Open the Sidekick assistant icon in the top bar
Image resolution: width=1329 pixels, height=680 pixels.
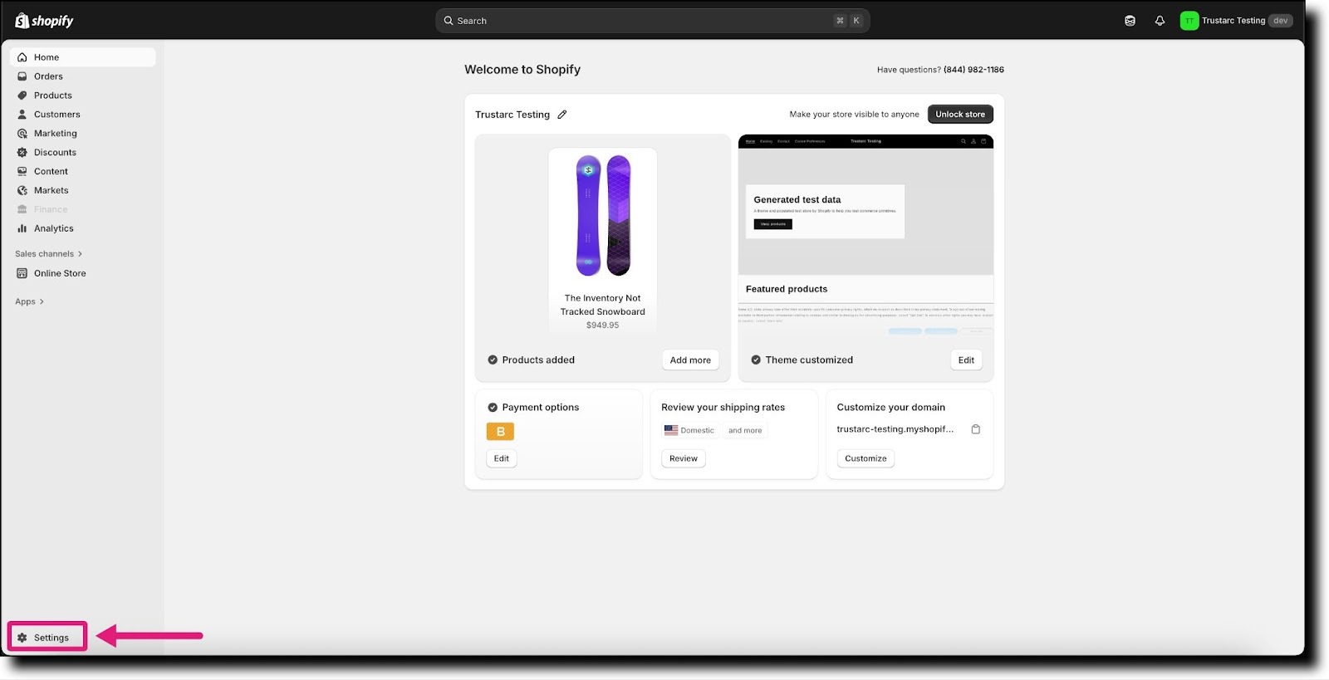tap(1130, 21)
